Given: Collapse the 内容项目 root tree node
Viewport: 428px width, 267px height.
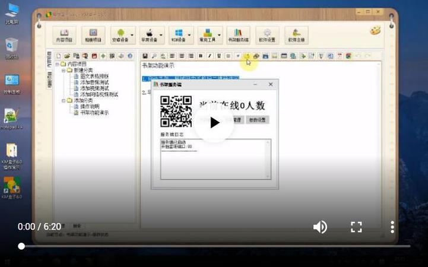Looking at the screenshot, I should (58, 64).
